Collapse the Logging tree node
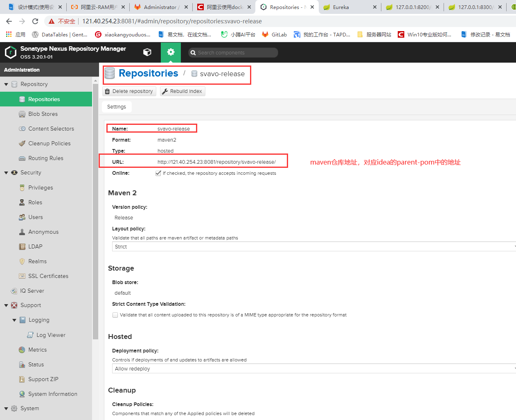 (14, 320)
